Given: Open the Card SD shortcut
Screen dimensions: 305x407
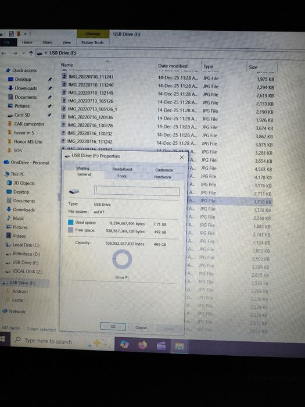Looking at the screenshot, I should (19, 115).
